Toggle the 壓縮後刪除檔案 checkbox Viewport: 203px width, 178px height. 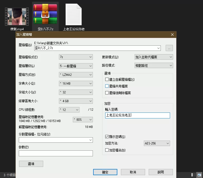click(x=107, y=93)
